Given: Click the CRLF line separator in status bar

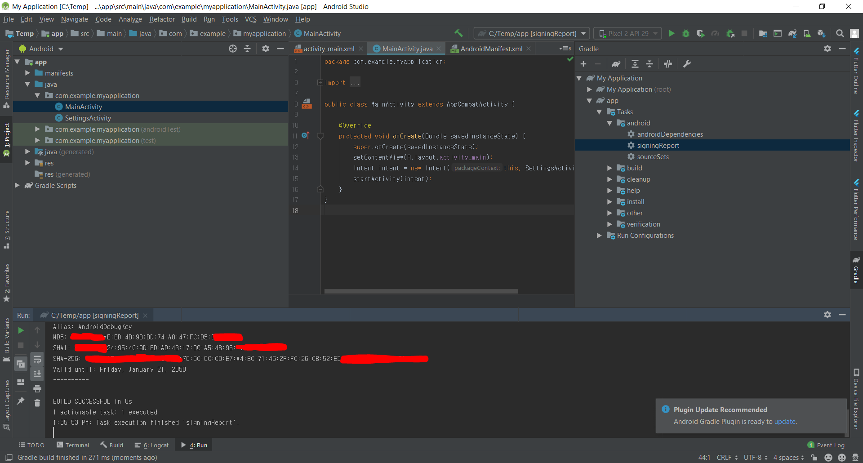Looking at the screenshot, I should click(x=727, y=457).
